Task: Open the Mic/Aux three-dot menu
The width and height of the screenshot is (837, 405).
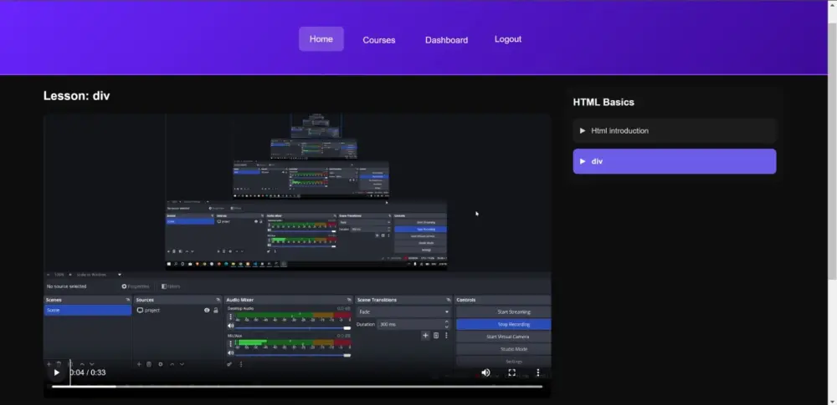Action: (231, 344)
